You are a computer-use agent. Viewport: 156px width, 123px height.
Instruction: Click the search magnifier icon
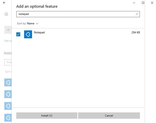pos(137,14)
